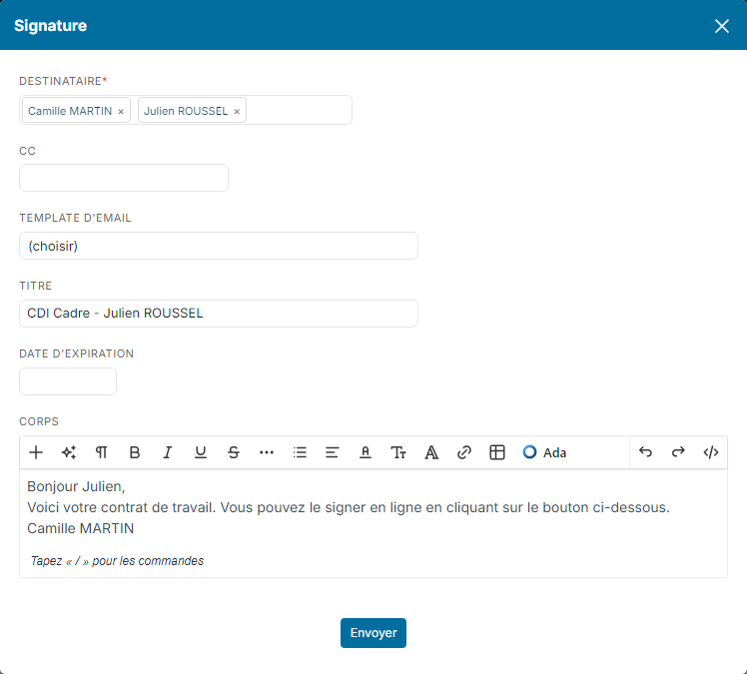Remove Julien ROUSSEL from recipients
The image size is (747, 674).
[x=237, y=112]
